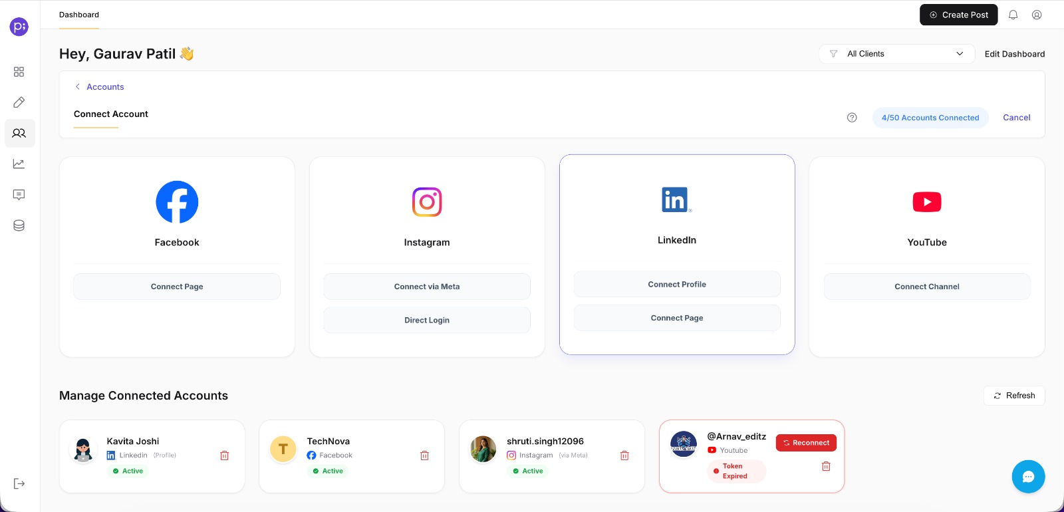Cancel connecting an account
Screen dimensions: 1064x512
click(1016, 118)
